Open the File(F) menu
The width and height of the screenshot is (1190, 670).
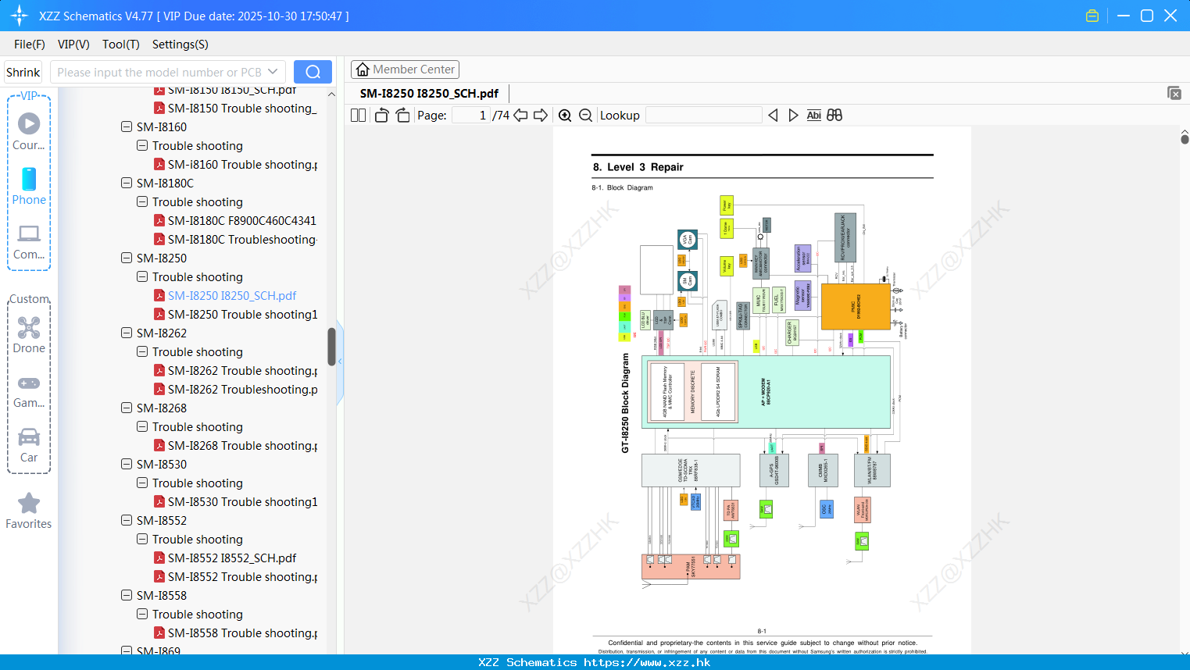pyautogui.click(x=30, y=45)
